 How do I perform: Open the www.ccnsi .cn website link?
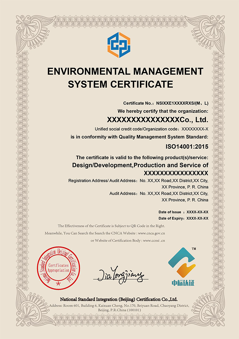point(154,240)
